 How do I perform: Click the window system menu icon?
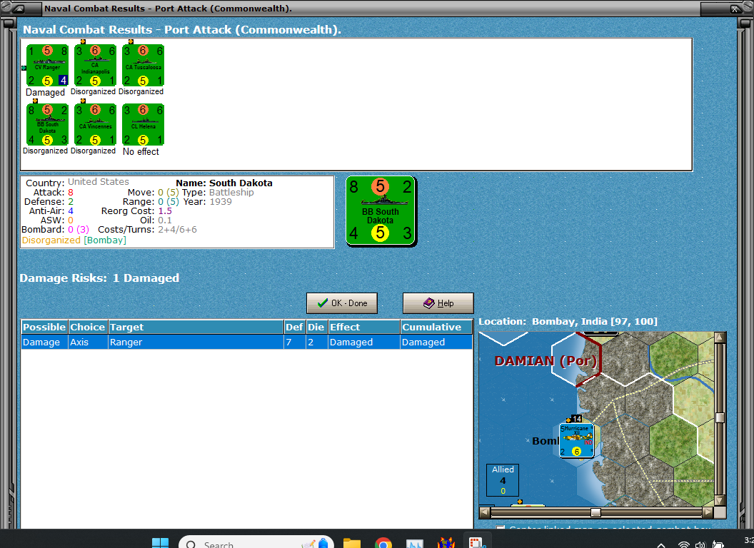click(19, 8)
